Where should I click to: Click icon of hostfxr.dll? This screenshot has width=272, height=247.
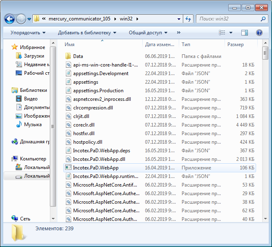[68, 133]
